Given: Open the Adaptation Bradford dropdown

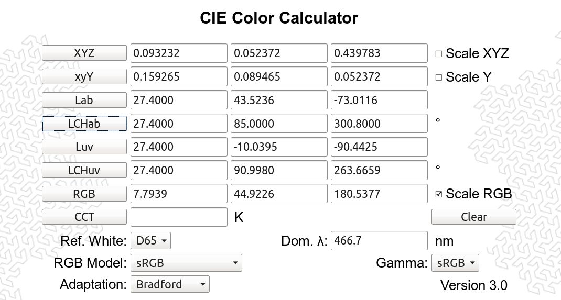Looking at the screenshot, I should tap(170, 284).
